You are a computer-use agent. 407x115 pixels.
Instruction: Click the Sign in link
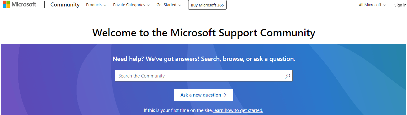(400, 5)
